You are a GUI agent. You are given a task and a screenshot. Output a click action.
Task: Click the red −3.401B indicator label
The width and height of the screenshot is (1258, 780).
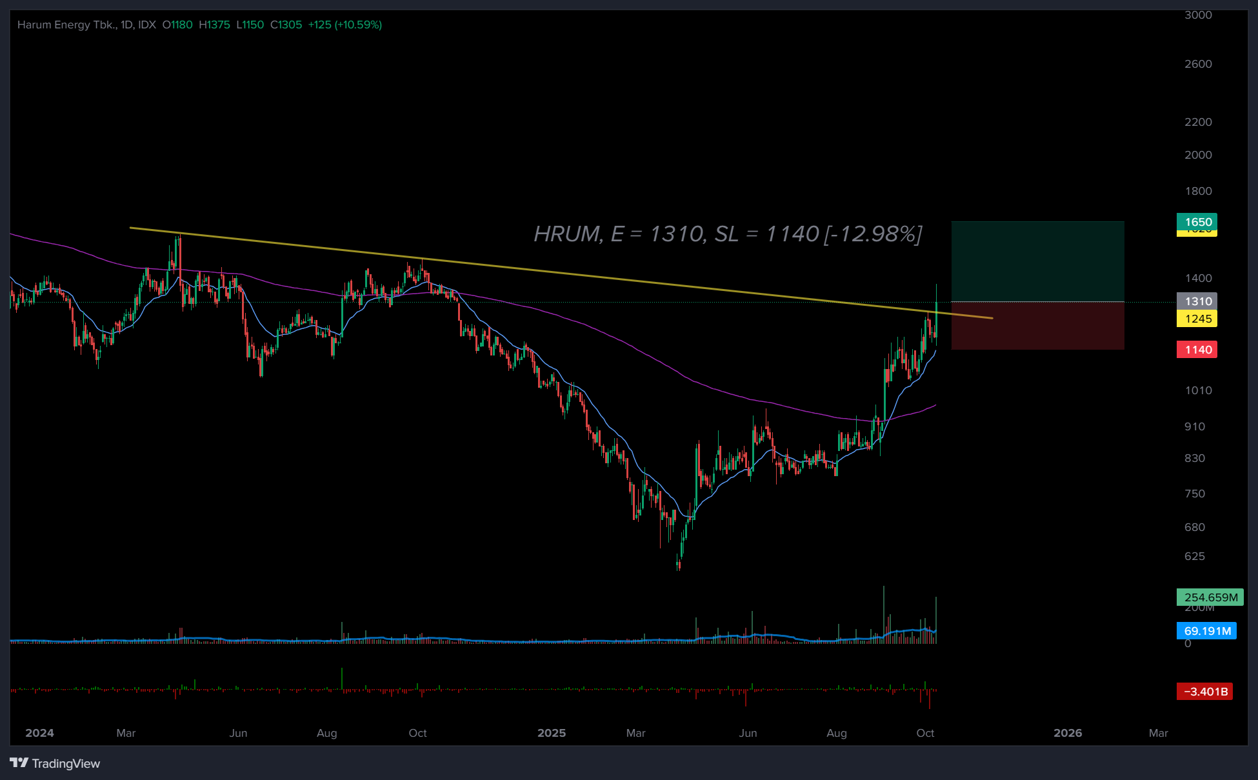click(1205, 692)
